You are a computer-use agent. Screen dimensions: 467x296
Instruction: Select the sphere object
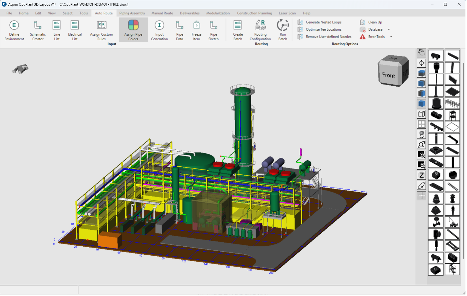coord(452,175)
